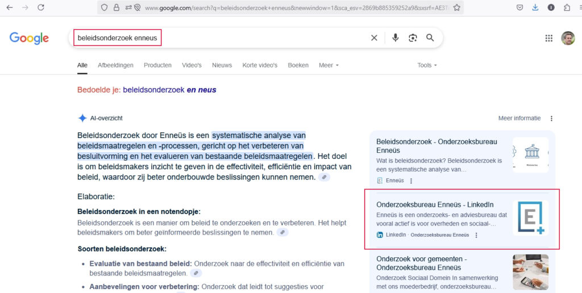The width and height of the screenshot is (582, 293).
Task: Open 'Onderzoek voor gemeenten' result
Action: (x=422, y=263)
